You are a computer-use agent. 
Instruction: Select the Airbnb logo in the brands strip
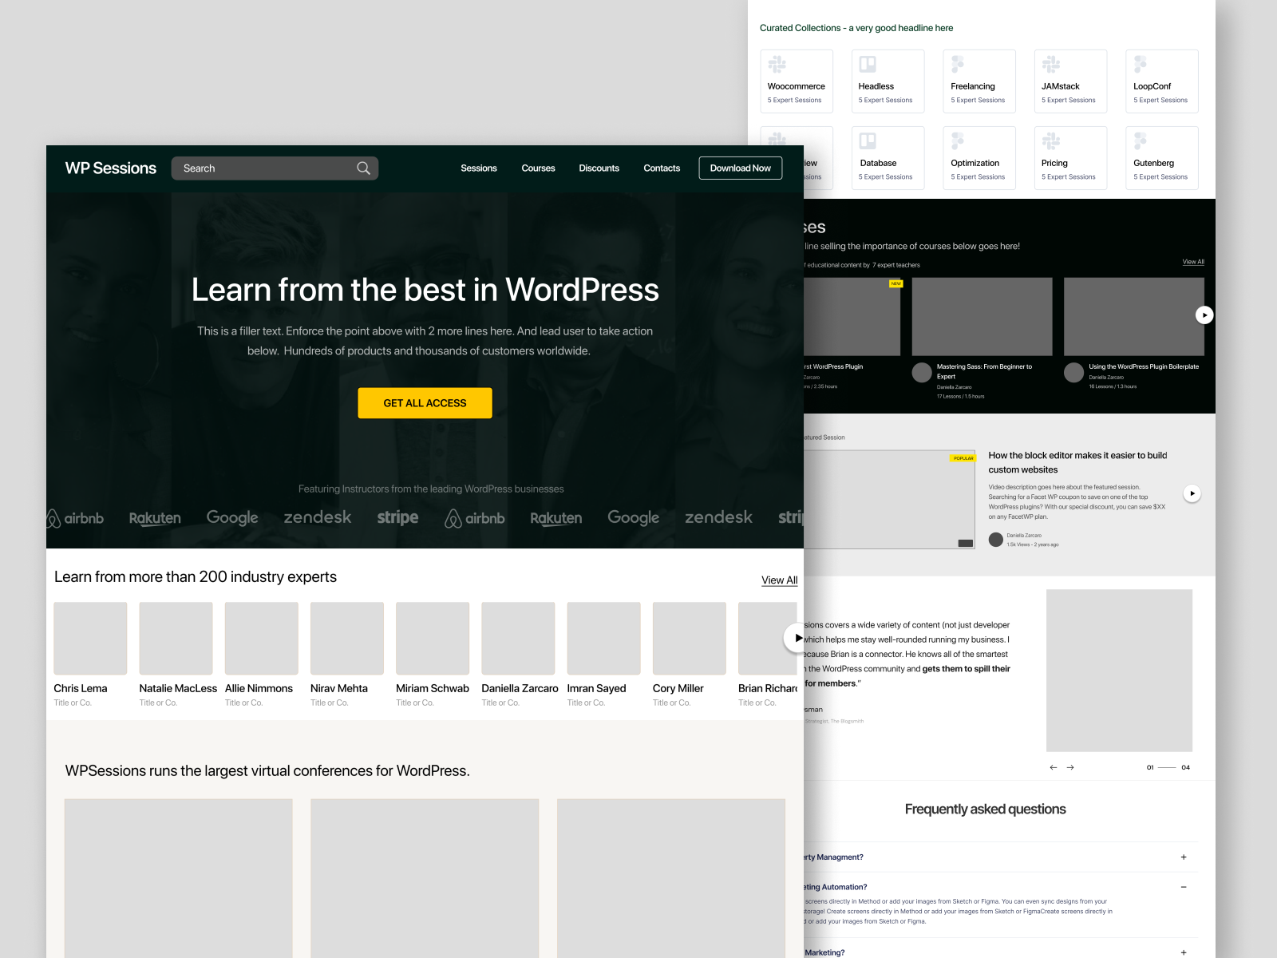(x=73, y=517)
